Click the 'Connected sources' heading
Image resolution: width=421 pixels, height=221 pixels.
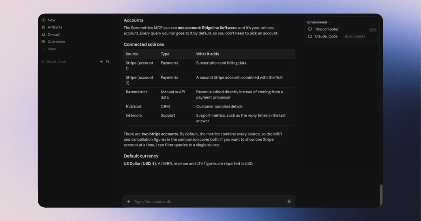pos(144,45)
